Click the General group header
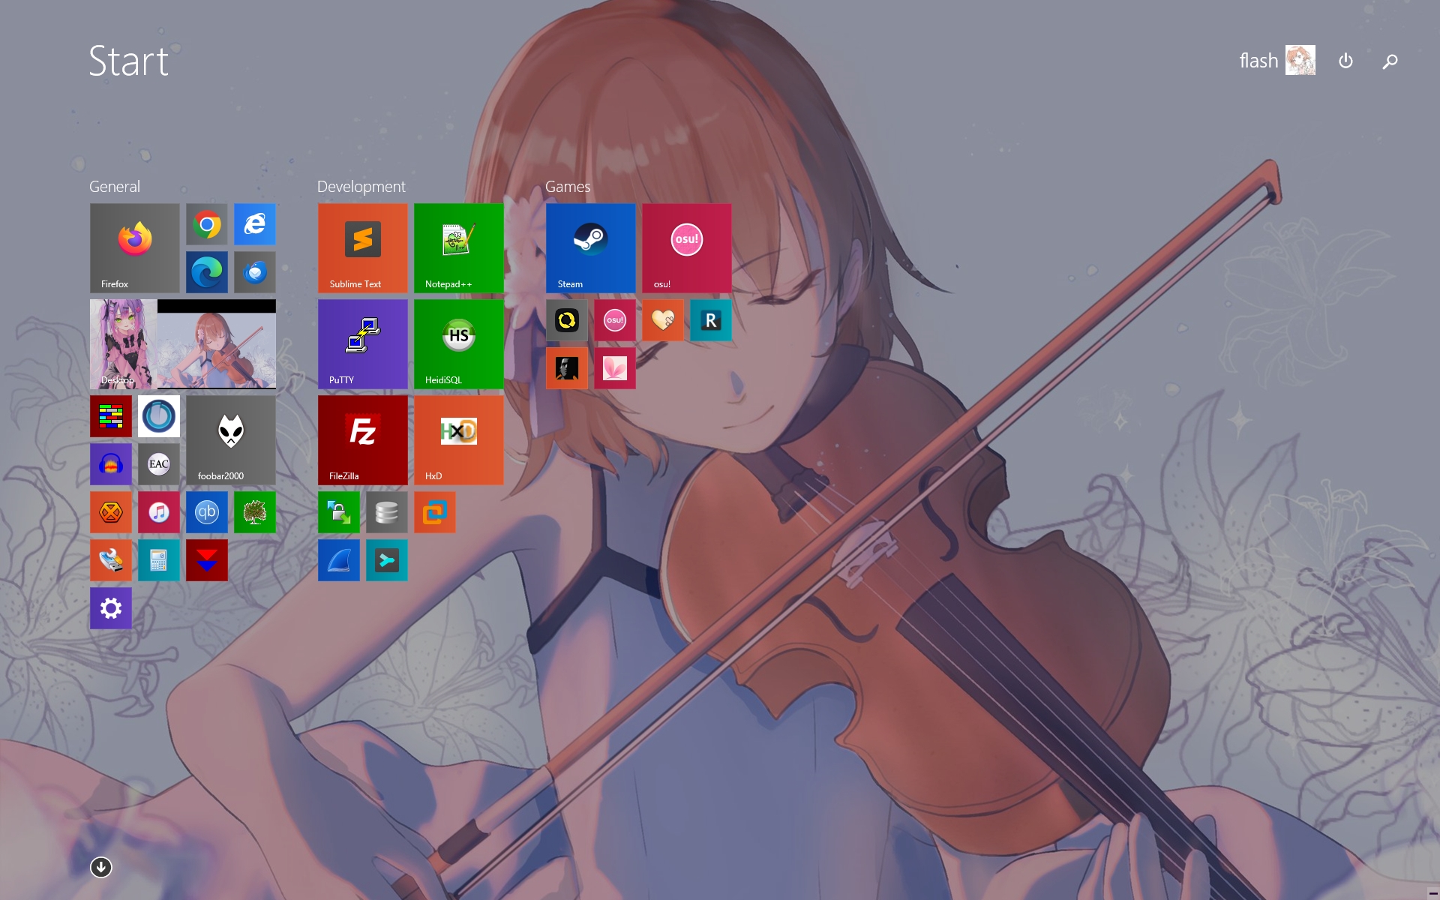Viewport: 1440px width, 900px height. (x=115, y=187)
